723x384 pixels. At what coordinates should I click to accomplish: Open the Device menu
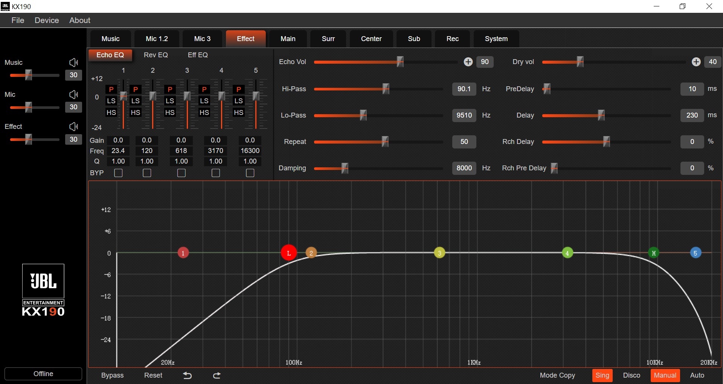point(47,20)
